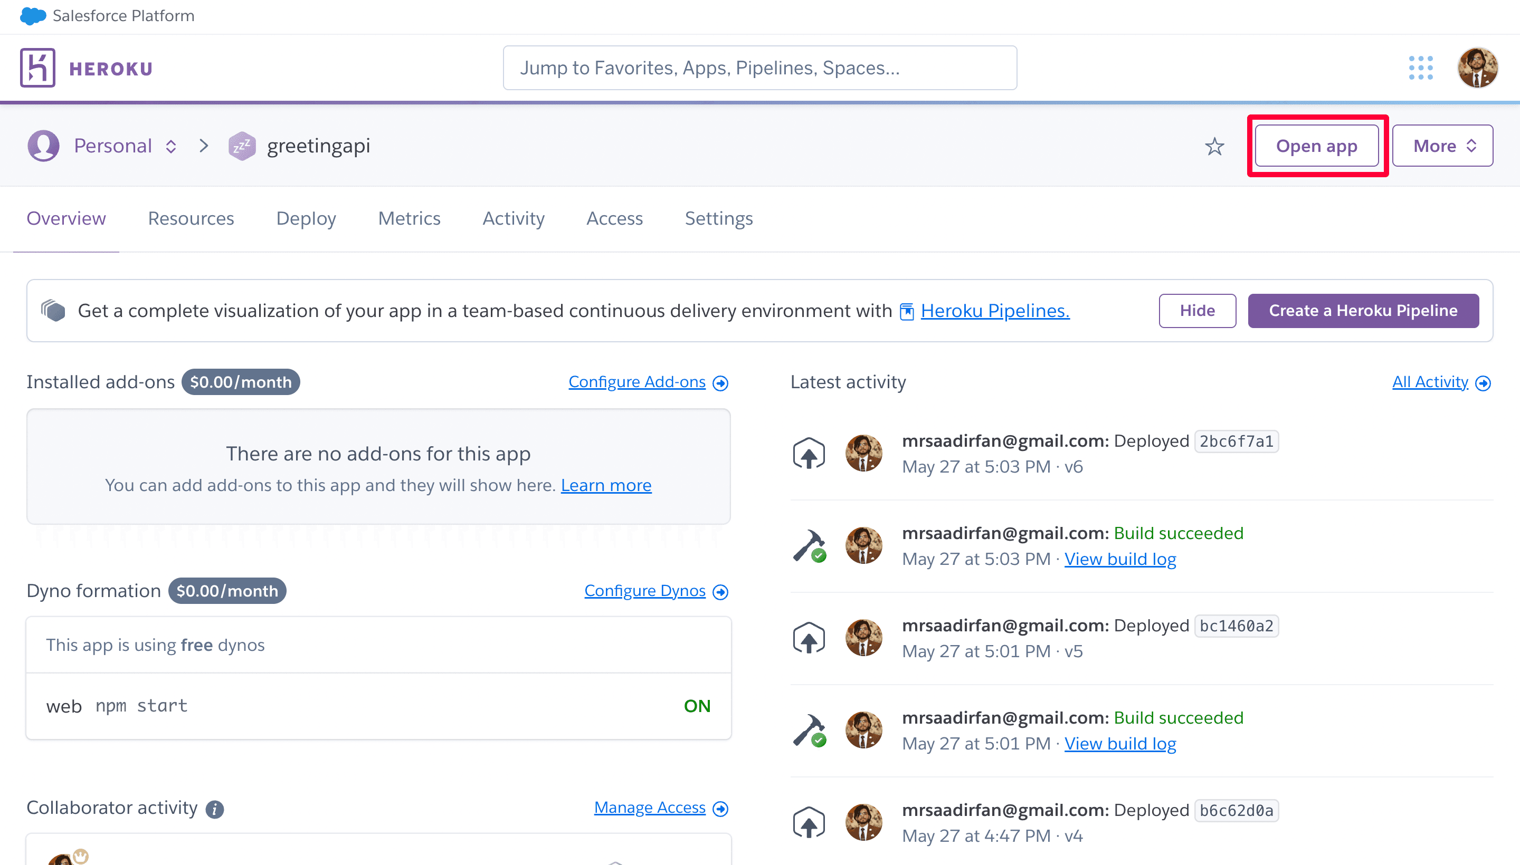
Task: Create a Heroku Pipeline
Action: 1363,310
